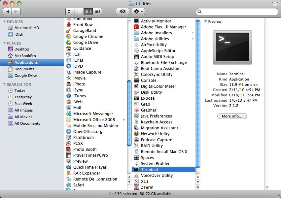Go back in folder history

point(8,12)
